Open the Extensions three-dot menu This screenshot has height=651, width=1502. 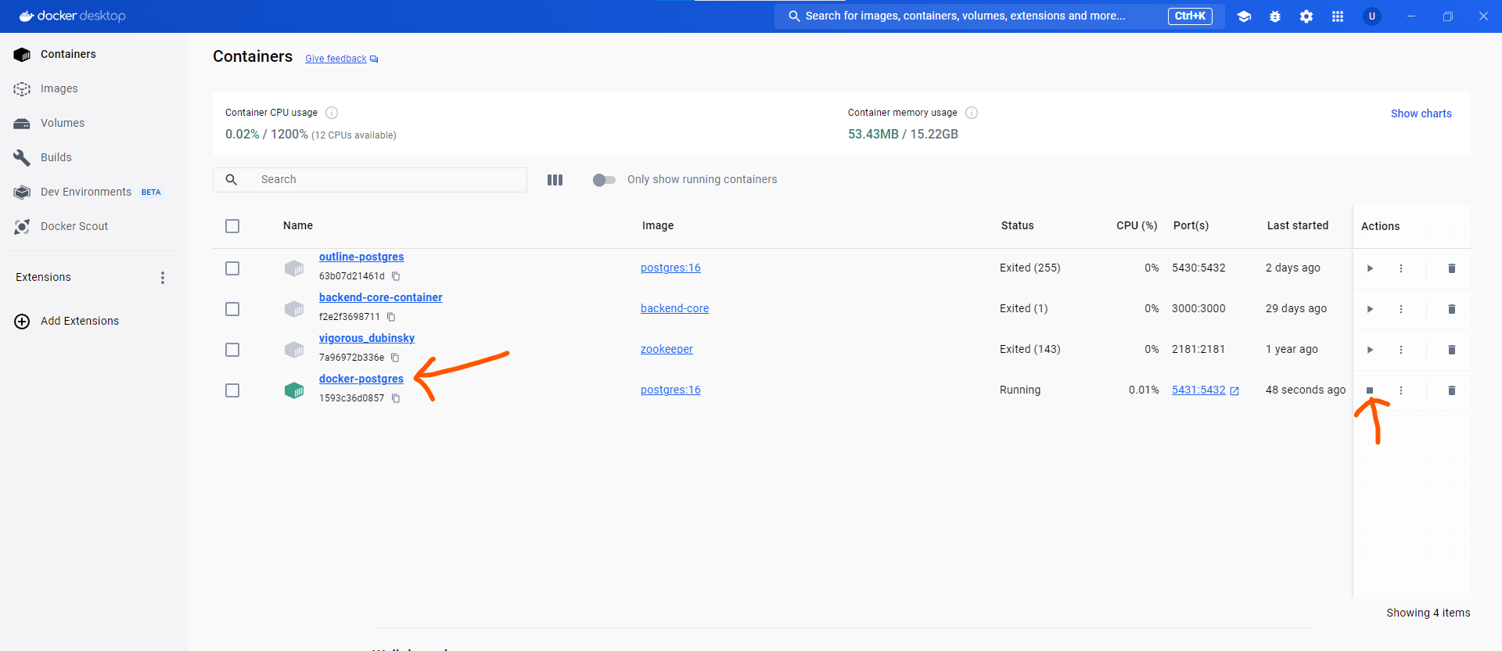(x=163, y=278)
